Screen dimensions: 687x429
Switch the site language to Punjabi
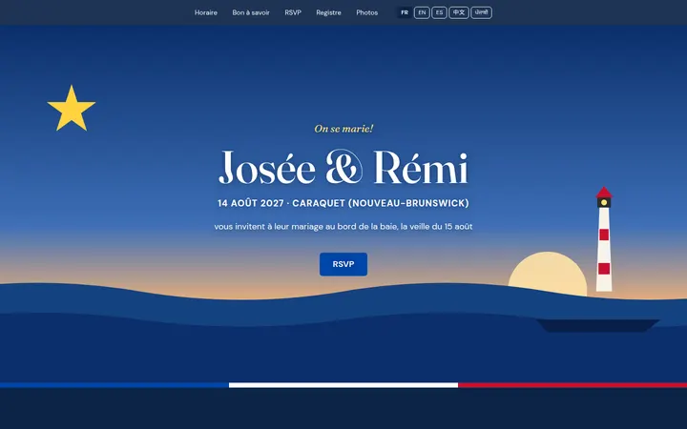482,12
